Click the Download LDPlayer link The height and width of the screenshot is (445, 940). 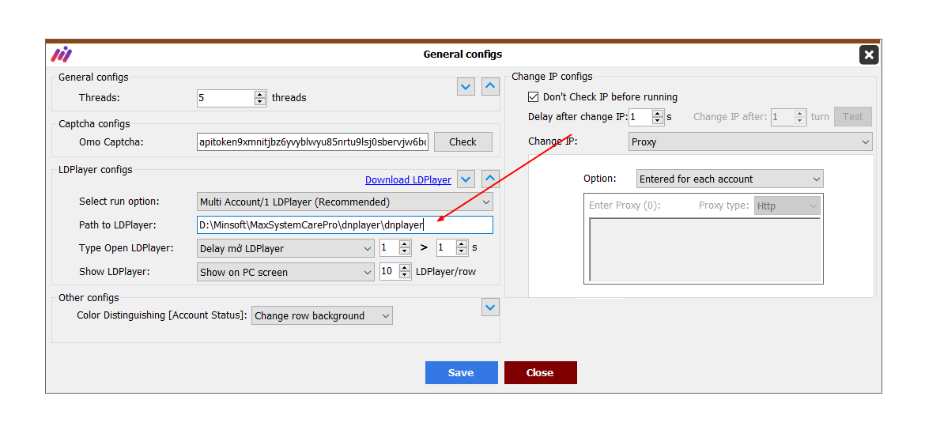(408, 180)
